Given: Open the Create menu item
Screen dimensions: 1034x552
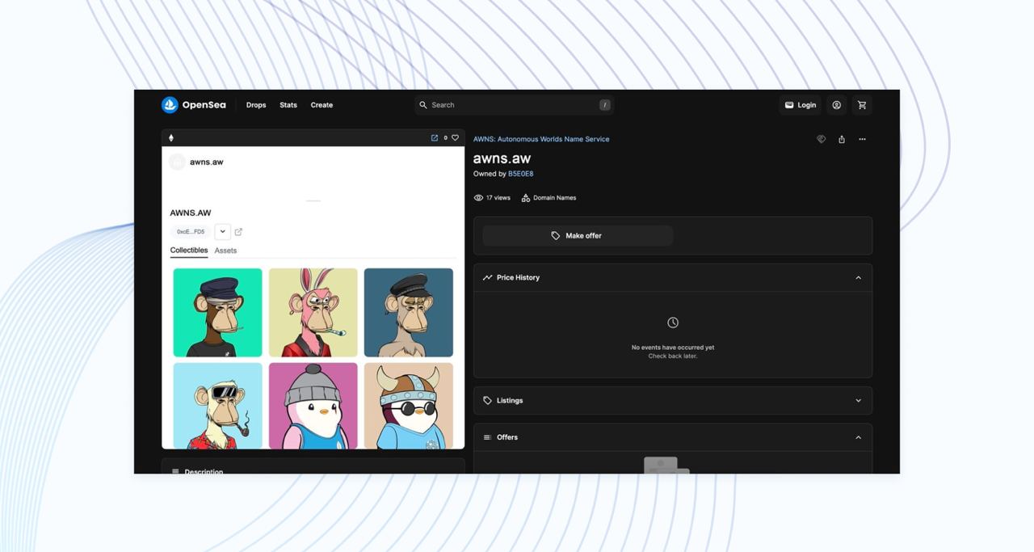Looking at the screenshot, I should [322, 105].
